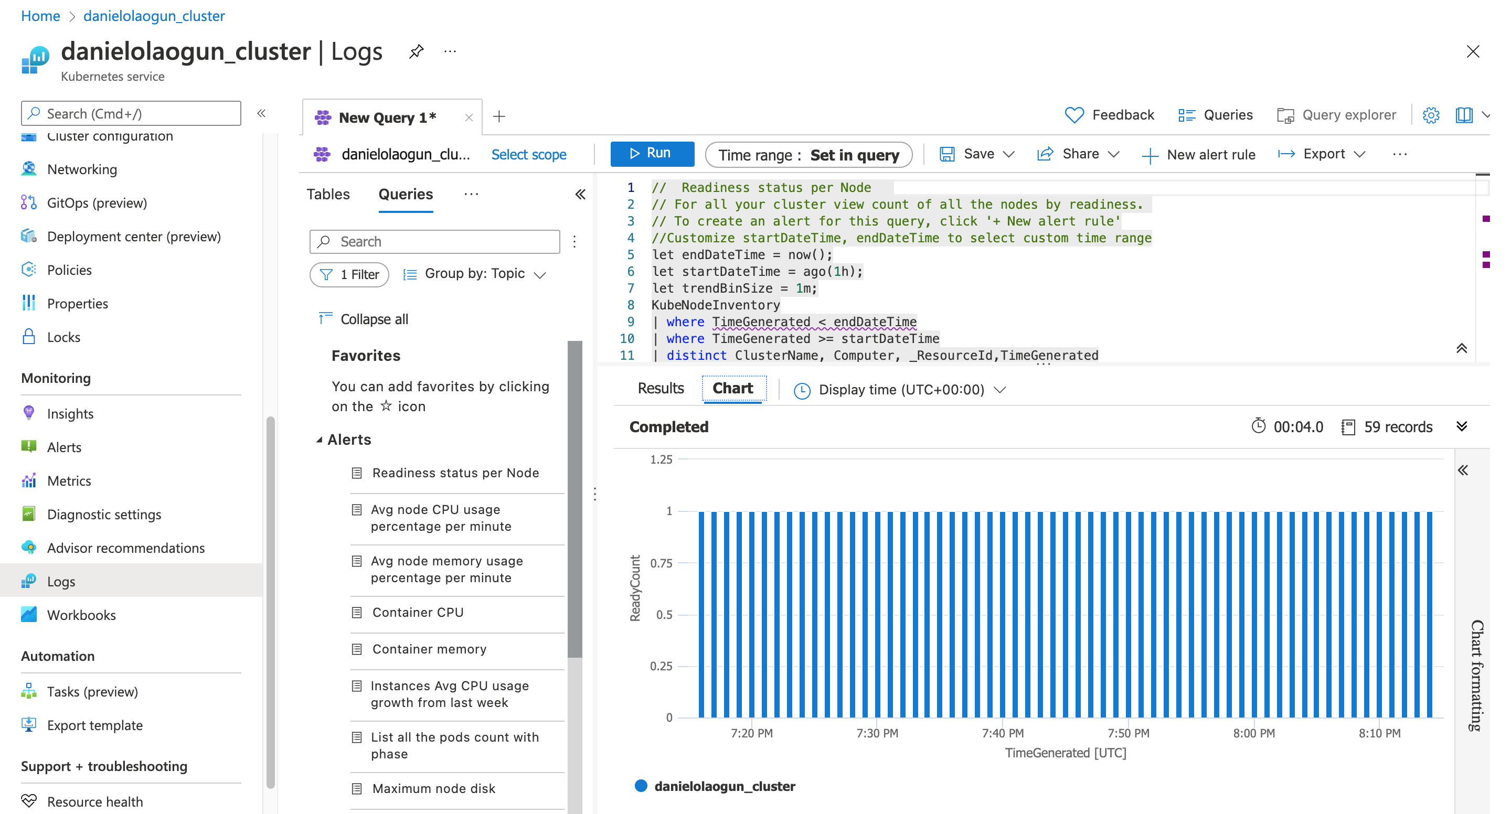
Task: Create a New alert rule
Action: coord(1199,155)
